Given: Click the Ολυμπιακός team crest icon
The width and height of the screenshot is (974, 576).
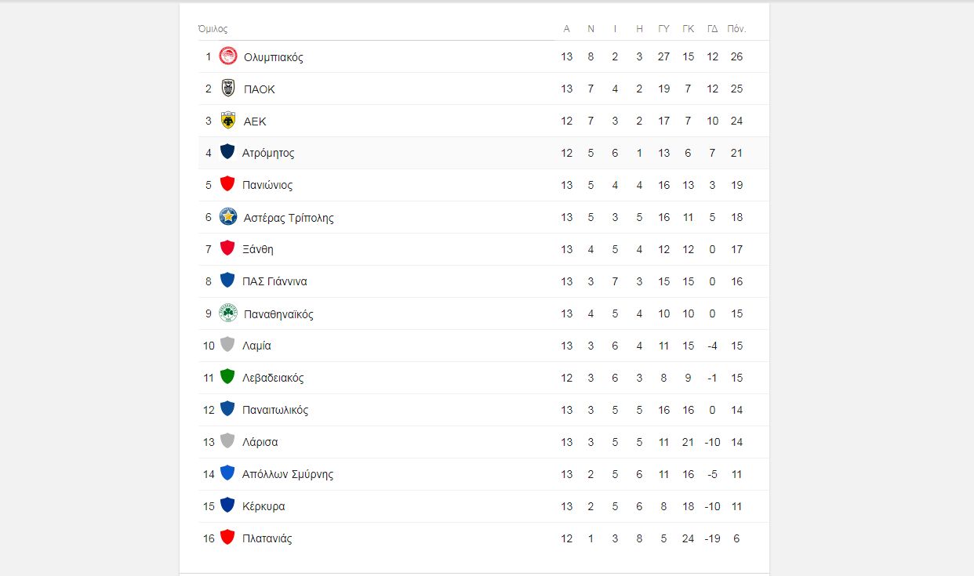Looking at the screenshot, I should pyautogui.click(x=228, y=56).
